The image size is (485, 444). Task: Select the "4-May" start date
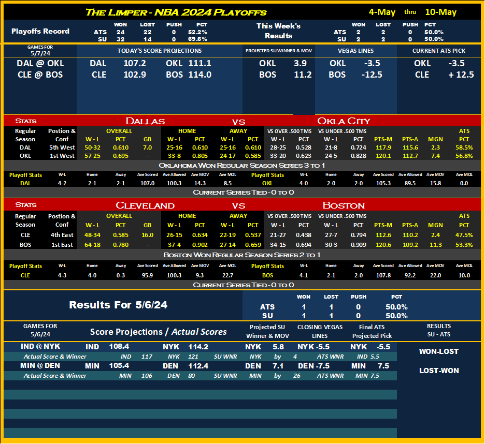pyautogui.click(x=382, y=12)
